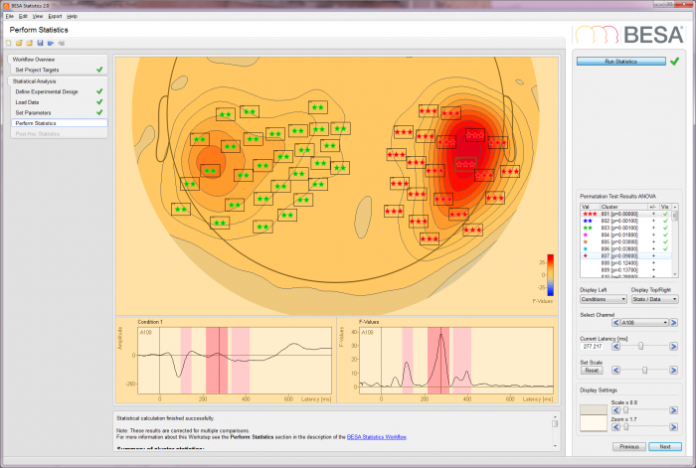Click the scrollbar of the results message box

tap(555, 431)
